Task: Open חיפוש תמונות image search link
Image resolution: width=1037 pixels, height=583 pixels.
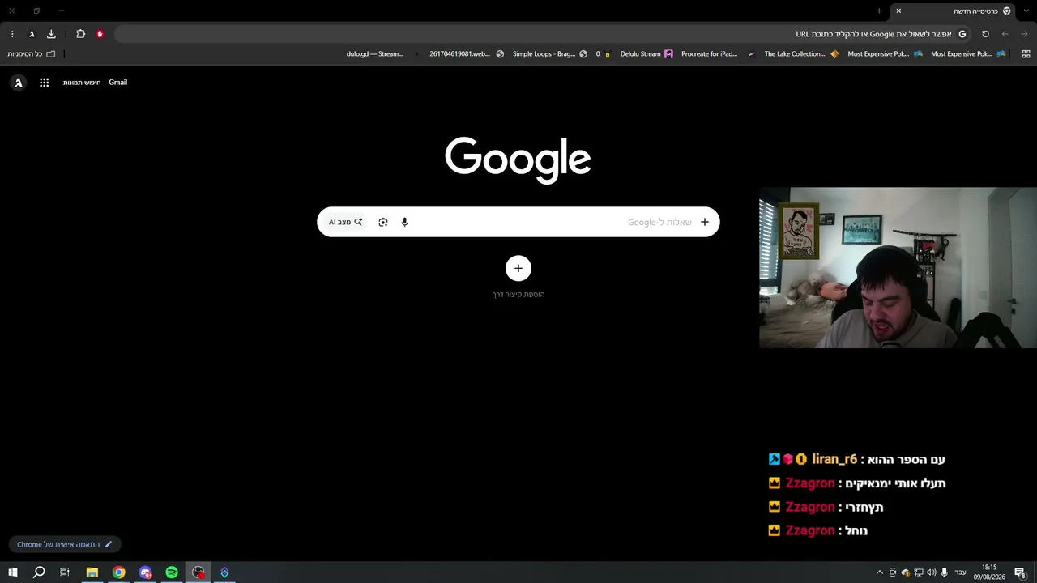Action: pyautogui.click(x=82, y=83)
